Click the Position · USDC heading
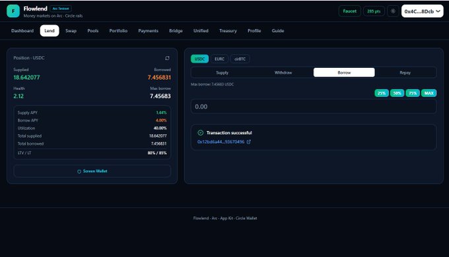Screen dimensions: 449x257 coord(29,58)
